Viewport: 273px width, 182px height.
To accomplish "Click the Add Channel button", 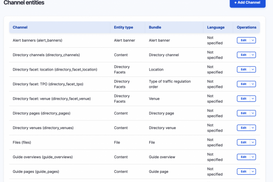I will click(247, 3).
